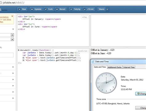Click 'Saturday, March 03, 2012' date text
146x111 pixels.
click(132, 80)
